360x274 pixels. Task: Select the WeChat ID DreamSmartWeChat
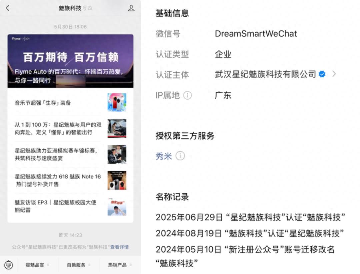[256, 34]
